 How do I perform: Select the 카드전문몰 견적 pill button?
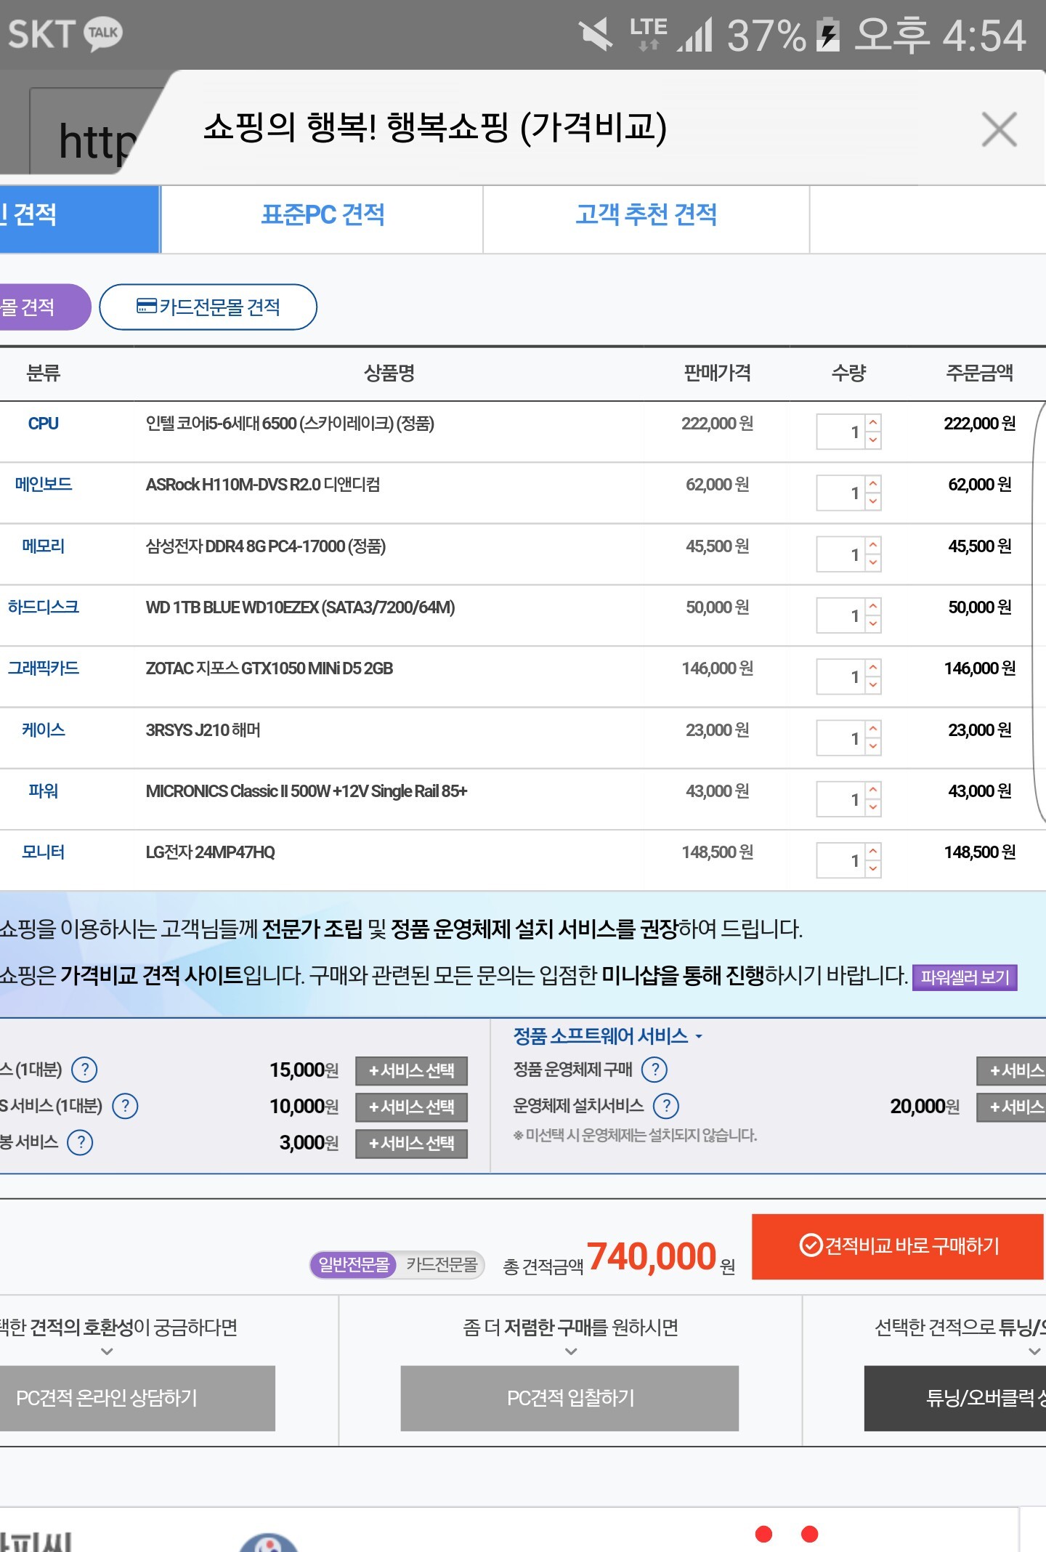point(208,307)
